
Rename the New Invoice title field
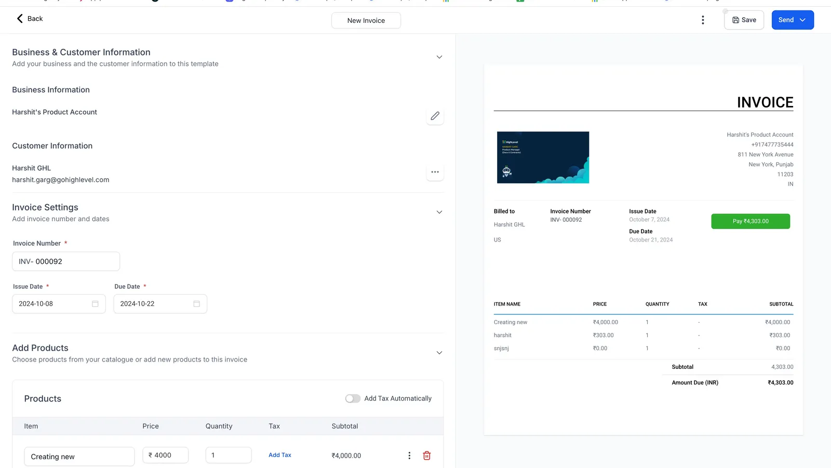[x=366, y=20]
